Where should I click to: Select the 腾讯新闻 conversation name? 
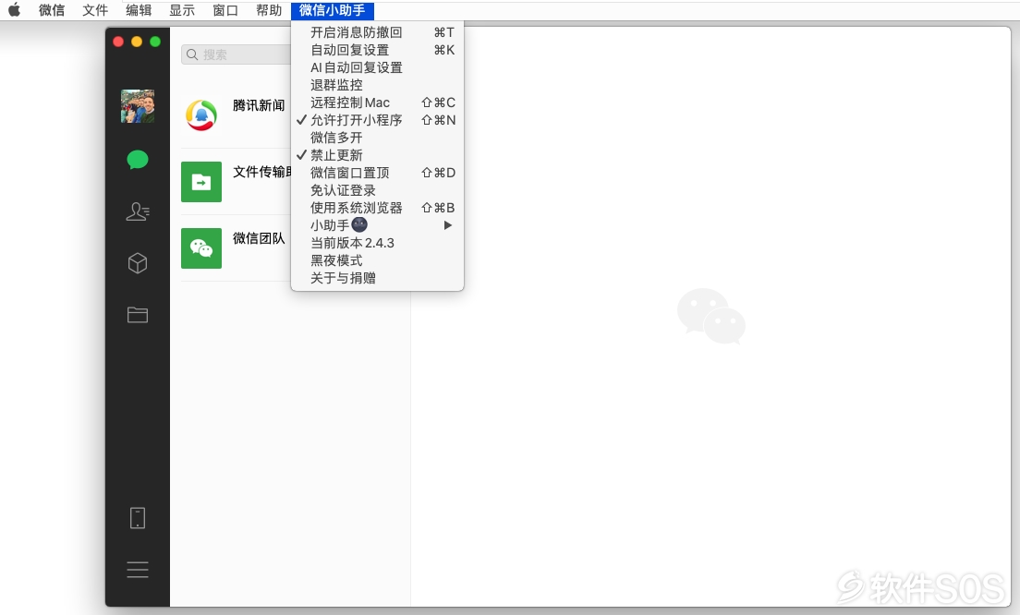point(259,105)
